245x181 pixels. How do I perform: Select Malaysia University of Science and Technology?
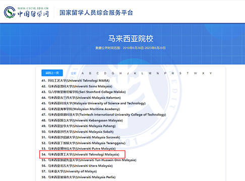click(x=93, y=103)
